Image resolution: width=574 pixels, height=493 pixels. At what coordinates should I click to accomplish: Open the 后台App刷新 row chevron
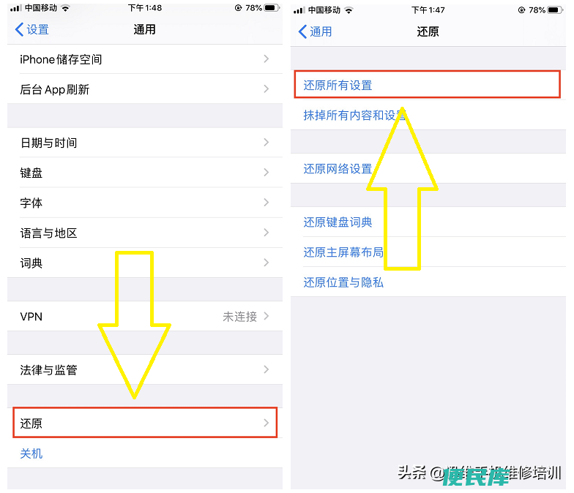tap(266, 89)
